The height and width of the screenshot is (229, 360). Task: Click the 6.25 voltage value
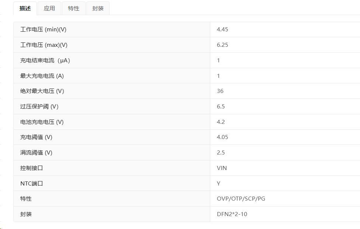[222, 45]
